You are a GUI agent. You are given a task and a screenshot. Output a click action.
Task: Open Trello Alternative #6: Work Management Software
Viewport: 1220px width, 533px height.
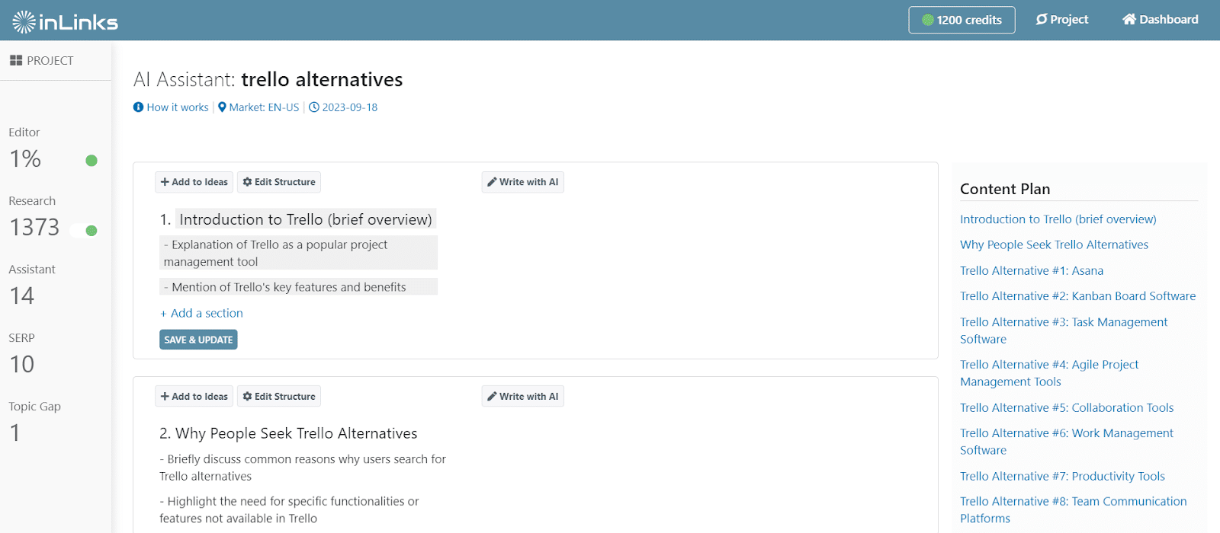click(x=1067, y=442)
